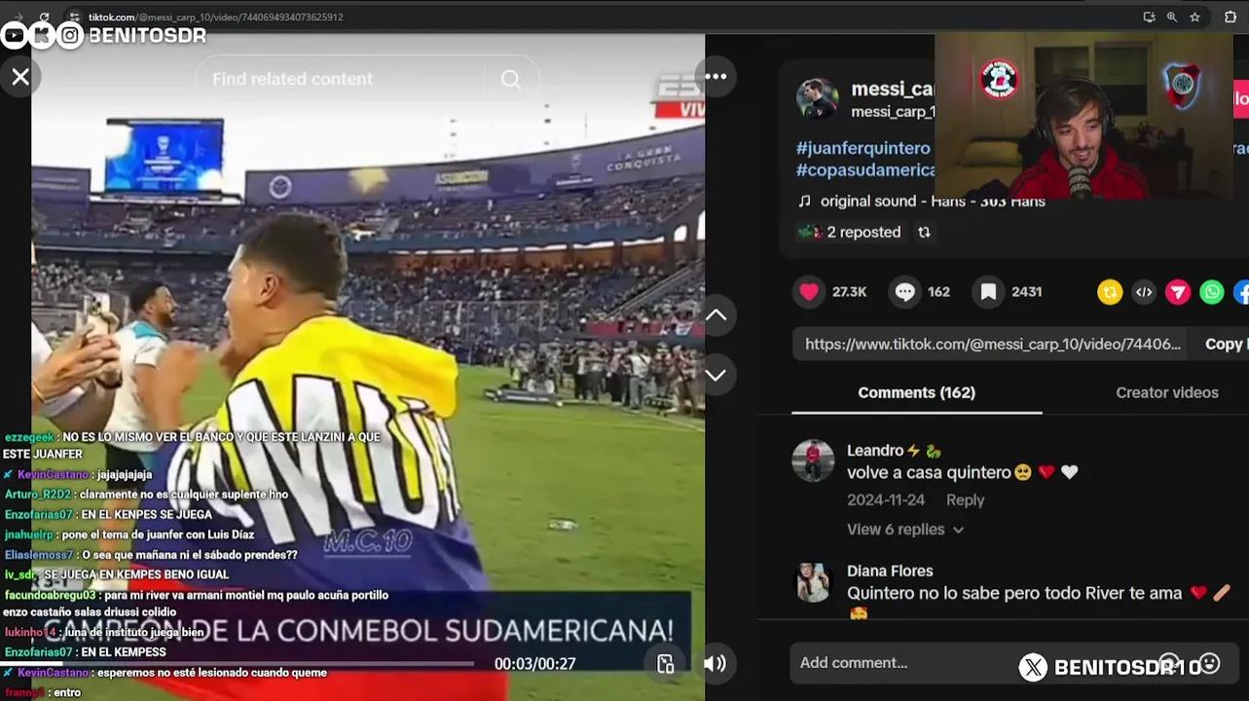Open the #juanferquintero hashtag link
Viewport: 1249px width, 701px height.
[863, 148]
